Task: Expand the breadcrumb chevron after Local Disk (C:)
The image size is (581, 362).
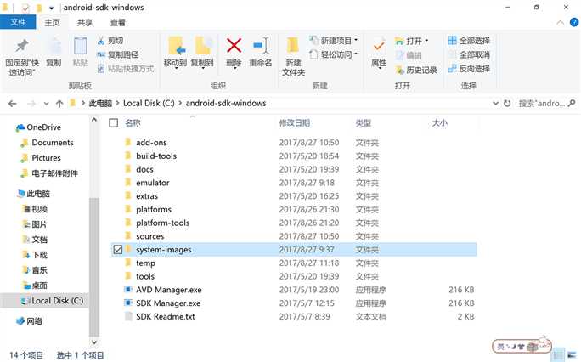Action: click(x=180, y=104)
